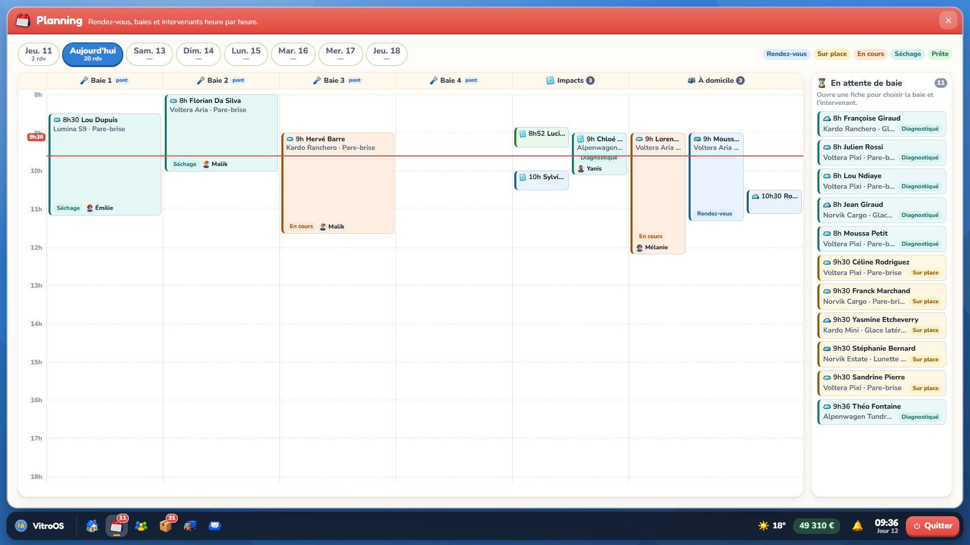Click the Impacts column header
Screen dimensions: 970x545
pyautogui.click(x=570, y=81)
